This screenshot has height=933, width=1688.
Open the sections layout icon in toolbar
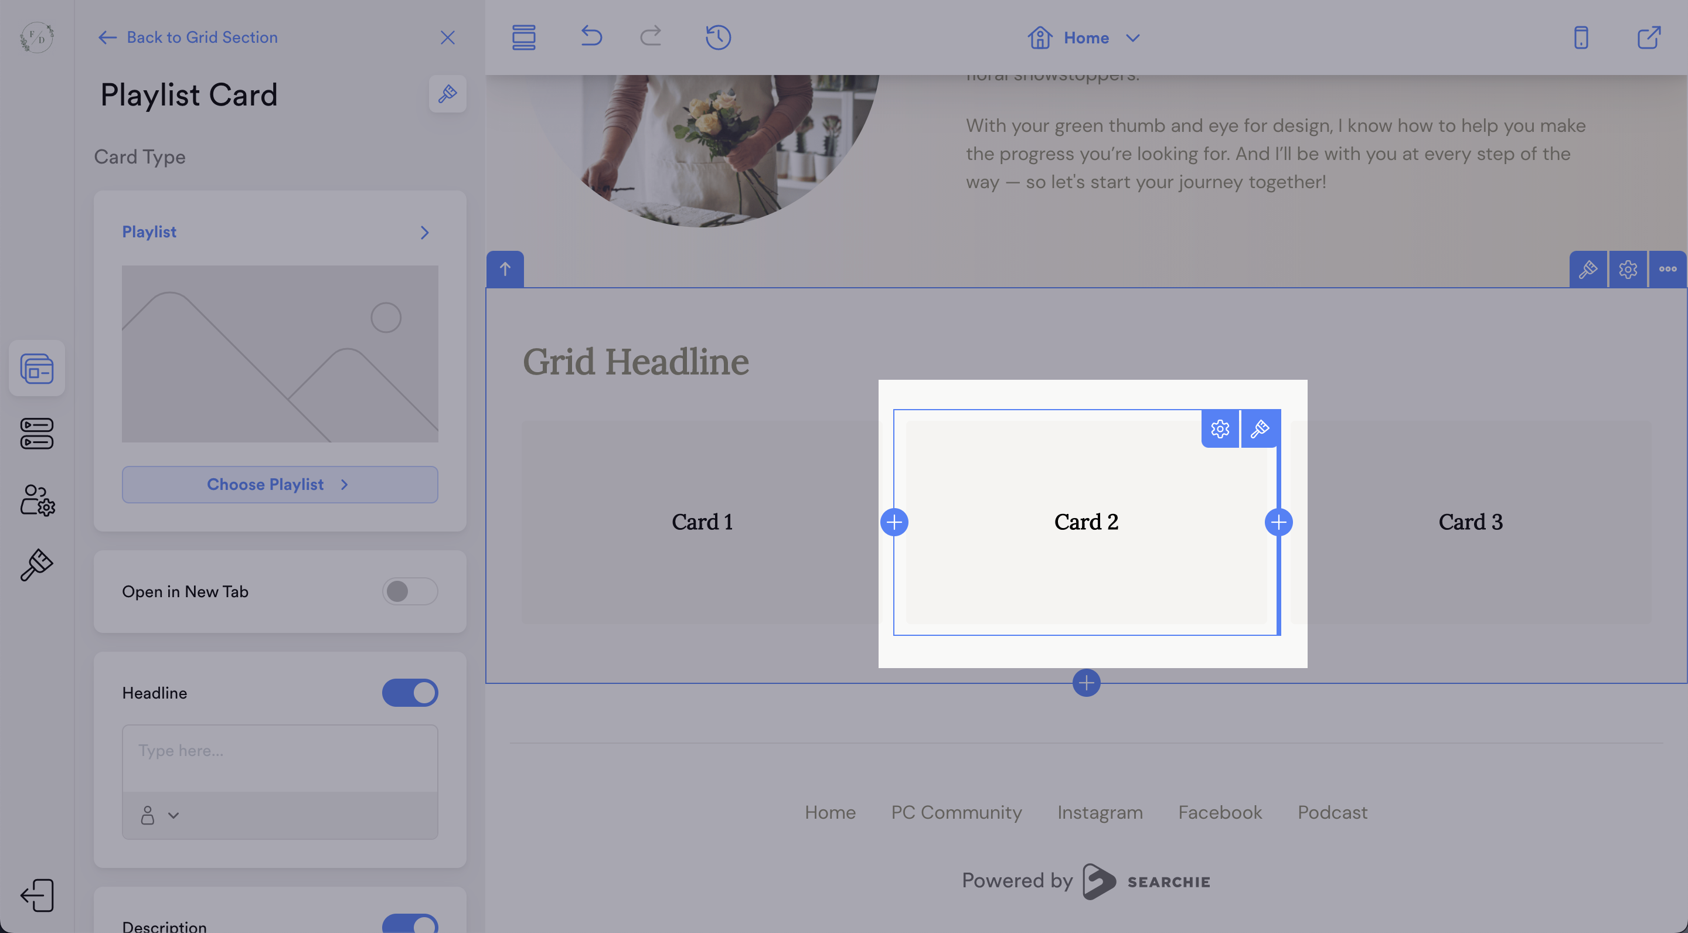coord(523,38)
